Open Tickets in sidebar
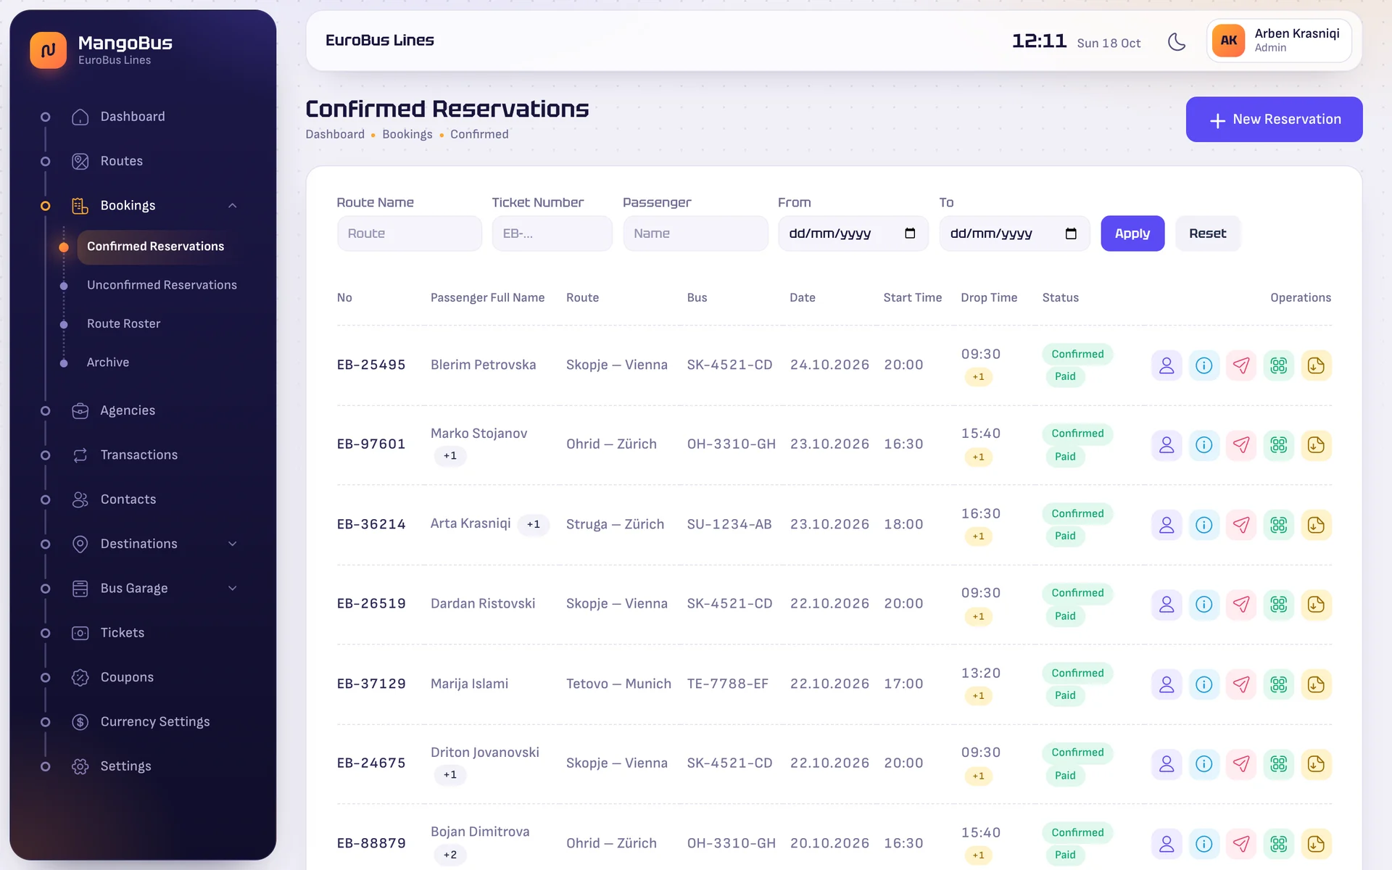 click(123, 633)
